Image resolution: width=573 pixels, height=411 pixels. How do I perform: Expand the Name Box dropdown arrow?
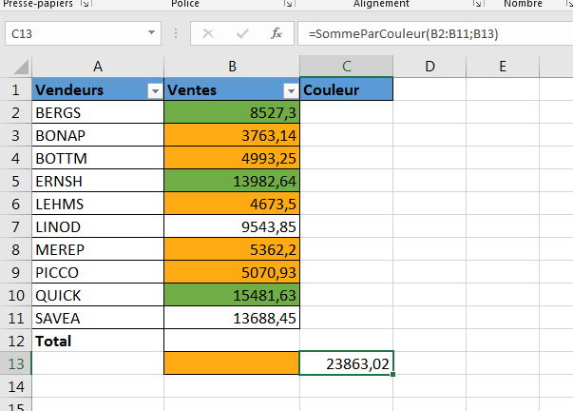[152, 33]
